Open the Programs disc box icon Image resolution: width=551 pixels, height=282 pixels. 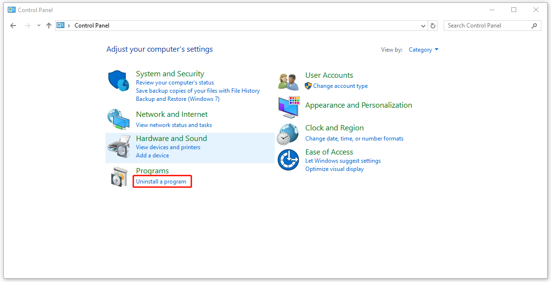point(119,177)
